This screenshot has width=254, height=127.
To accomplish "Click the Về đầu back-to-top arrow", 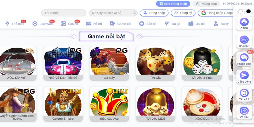I will tap(244, 111).
